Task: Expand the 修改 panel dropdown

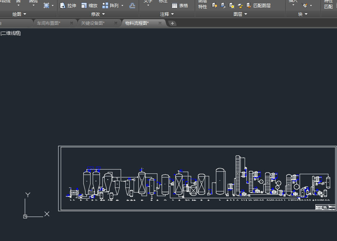Action: coord(98,14)
